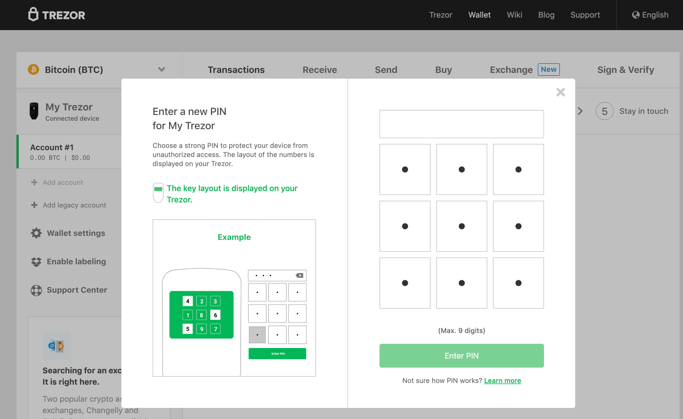Open the English language selector

650,15
